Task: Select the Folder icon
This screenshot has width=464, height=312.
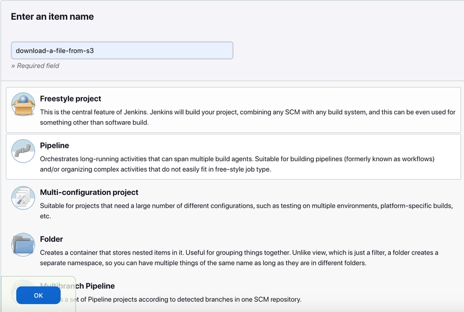Action: (x=23, y=245)
